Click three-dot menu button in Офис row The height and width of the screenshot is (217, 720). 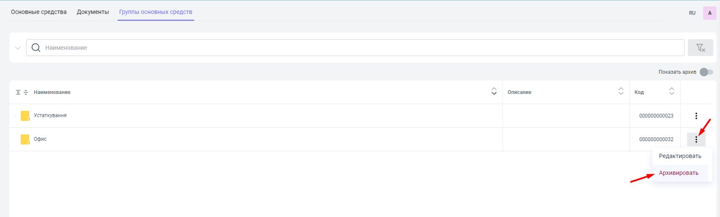[696, 139]
